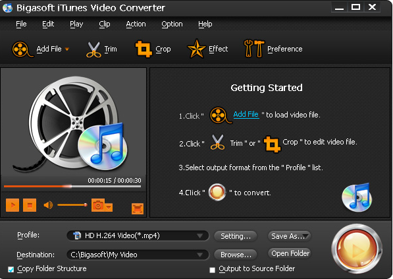
Task: Open the Crop tool
Action: [144, 49]
